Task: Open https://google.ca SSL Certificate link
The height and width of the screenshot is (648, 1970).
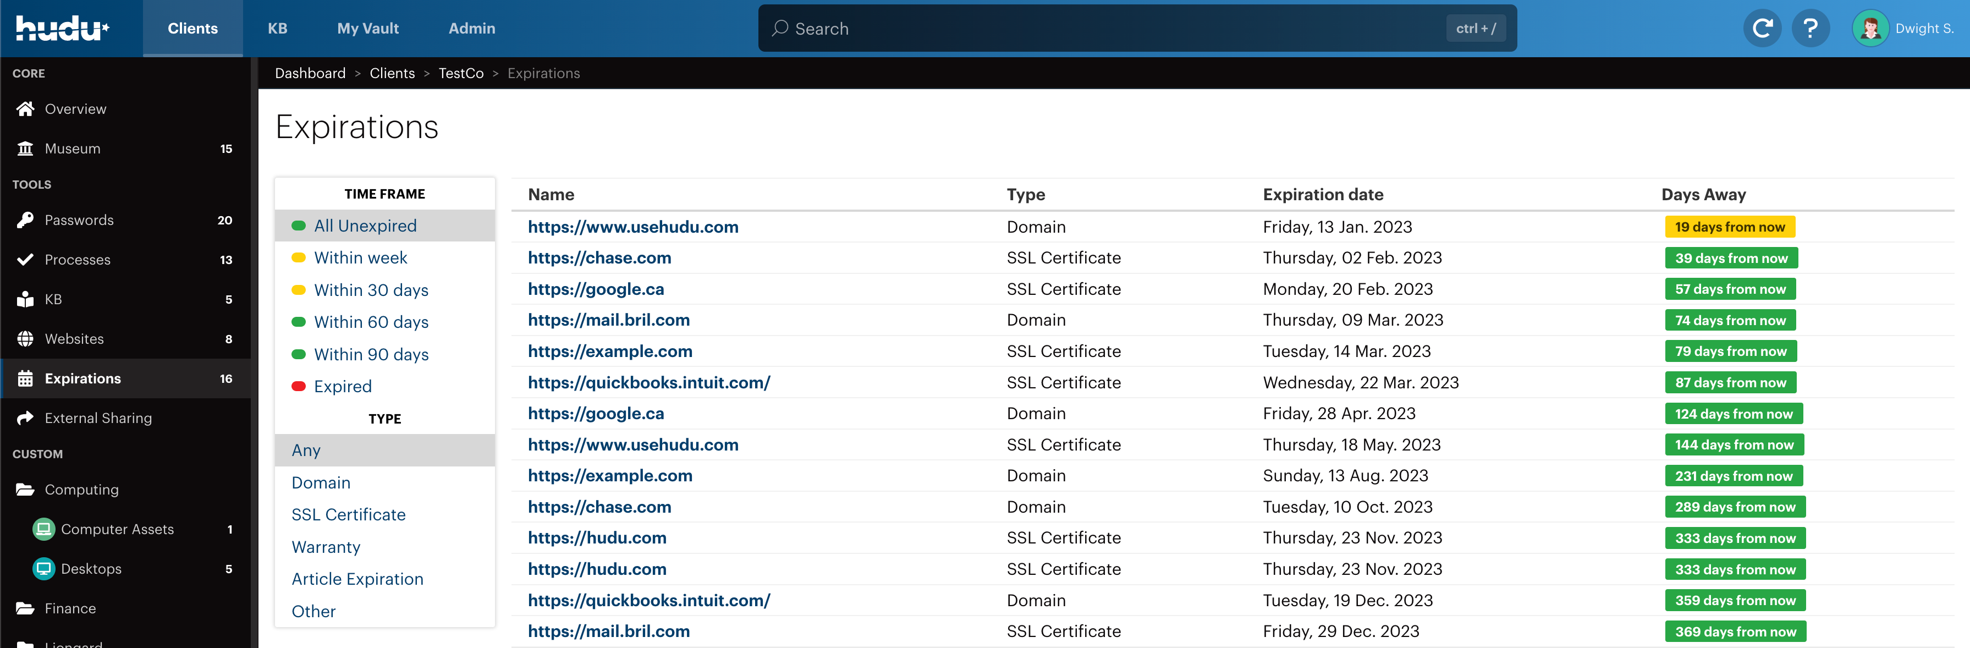Action: [596, 289]
